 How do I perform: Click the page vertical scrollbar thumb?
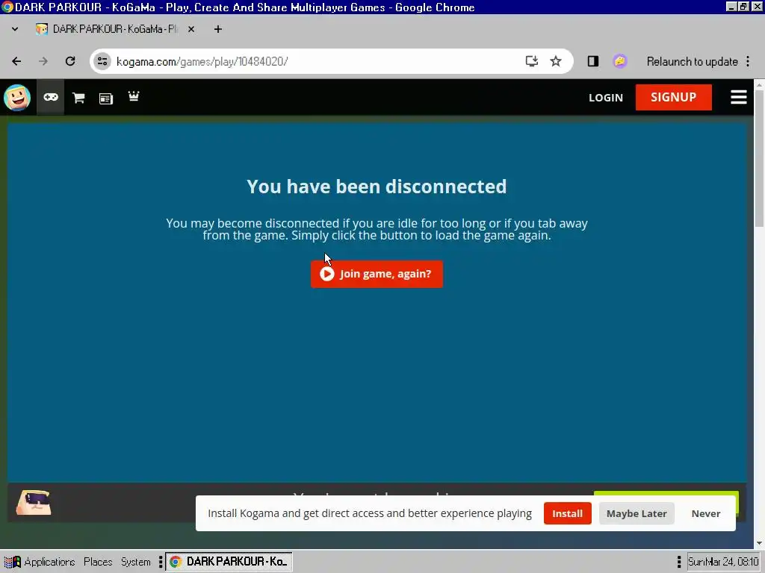[x=760, y=158]
